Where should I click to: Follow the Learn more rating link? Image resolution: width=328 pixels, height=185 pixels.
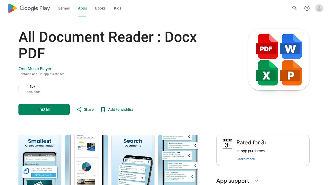(246, 159)
